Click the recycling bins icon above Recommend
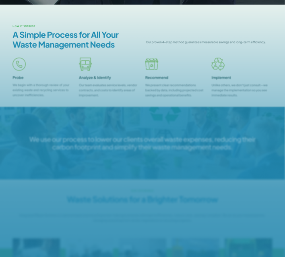285x257 pixels. (x=152, y=64)
